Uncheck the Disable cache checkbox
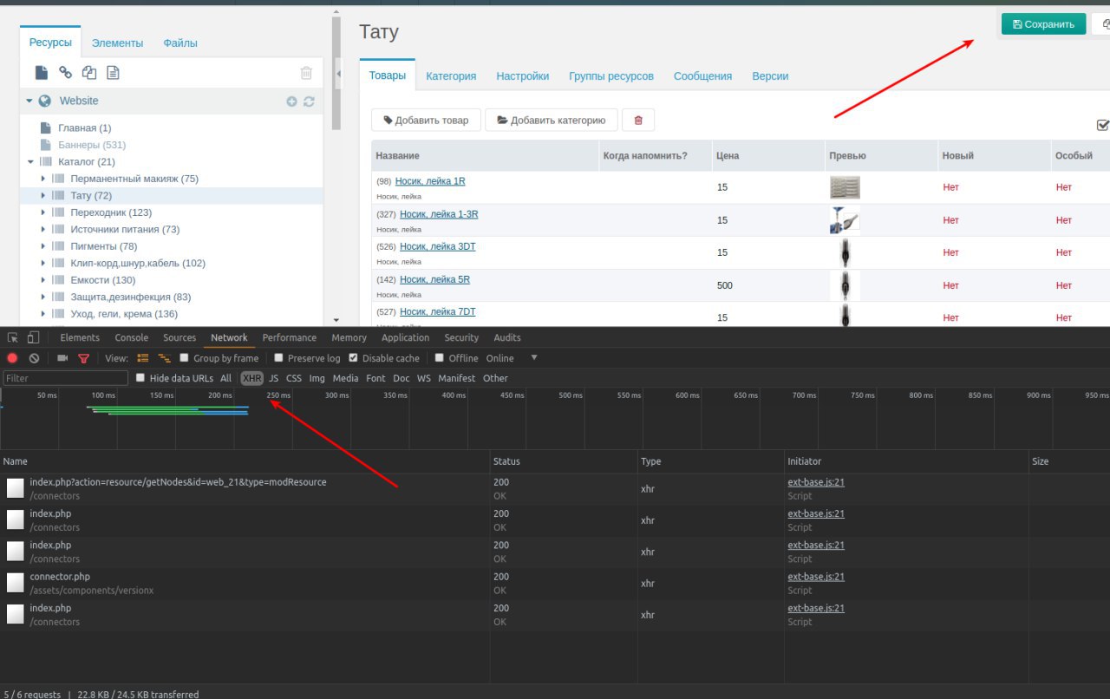 tap(353, 358)
